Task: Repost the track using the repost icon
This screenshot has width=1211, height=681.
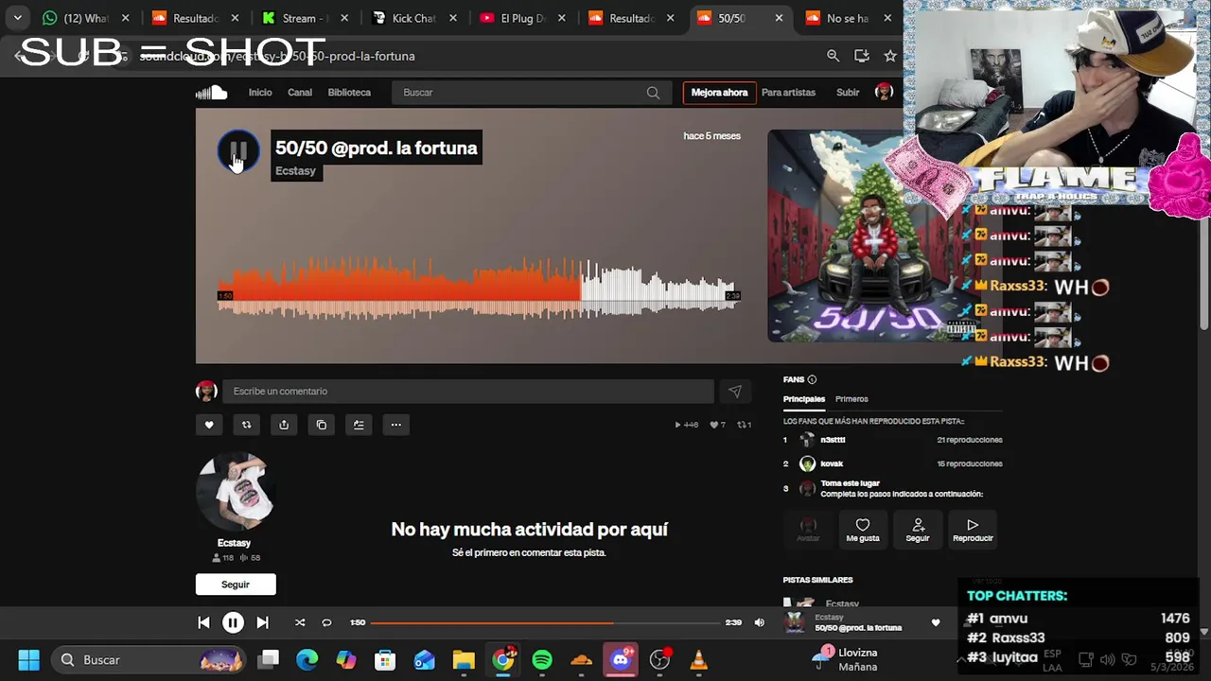Action: point(246,425)
